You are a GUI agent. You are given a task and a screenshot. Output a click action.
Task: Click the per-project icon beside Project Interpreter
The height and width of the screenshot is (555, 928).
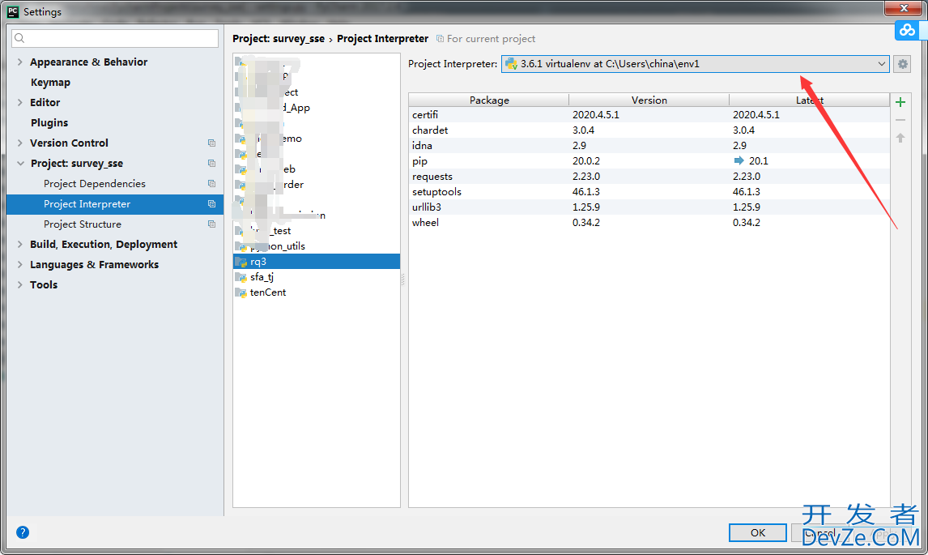click(x=211, y=203)
